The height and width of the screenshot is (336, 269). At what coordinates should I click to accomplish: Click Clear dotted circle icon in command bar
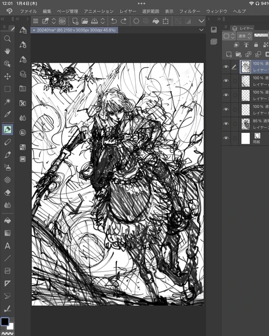136,21
